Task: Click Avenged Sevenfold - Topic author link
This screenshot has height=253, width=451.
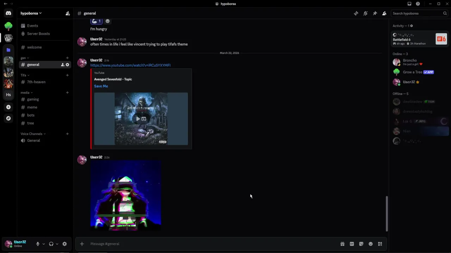Action: click(113, 79)
